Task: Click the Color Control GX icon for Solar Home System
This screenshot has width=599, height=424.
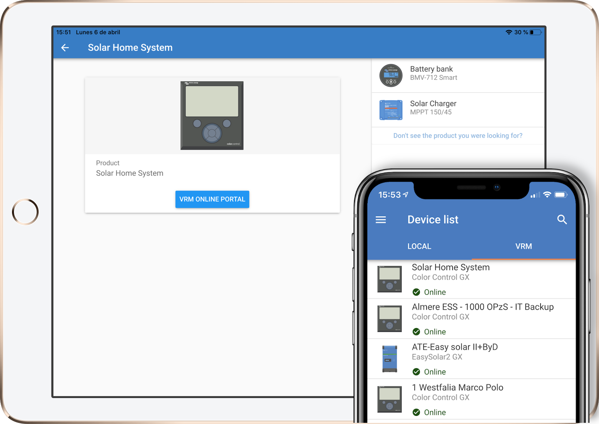Action: (x=389, y=279)
